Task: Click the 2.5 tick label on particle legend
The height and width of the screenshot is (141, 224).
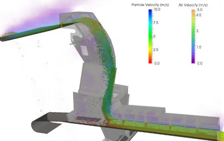Action: click(156, 50)
